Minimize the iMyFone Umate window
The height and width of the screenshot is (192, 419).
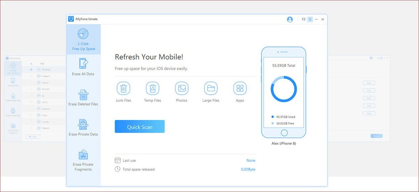pos(316,19)
